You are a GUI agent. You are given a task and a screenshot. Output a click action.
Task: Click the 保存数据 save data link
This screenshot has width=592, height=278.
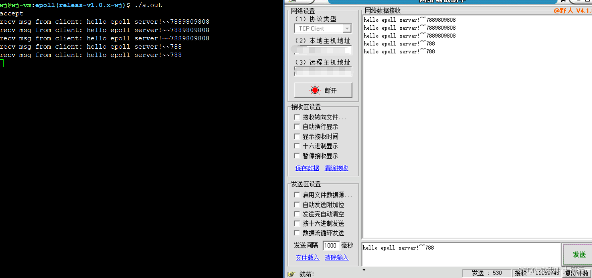[x=307, y=168]
